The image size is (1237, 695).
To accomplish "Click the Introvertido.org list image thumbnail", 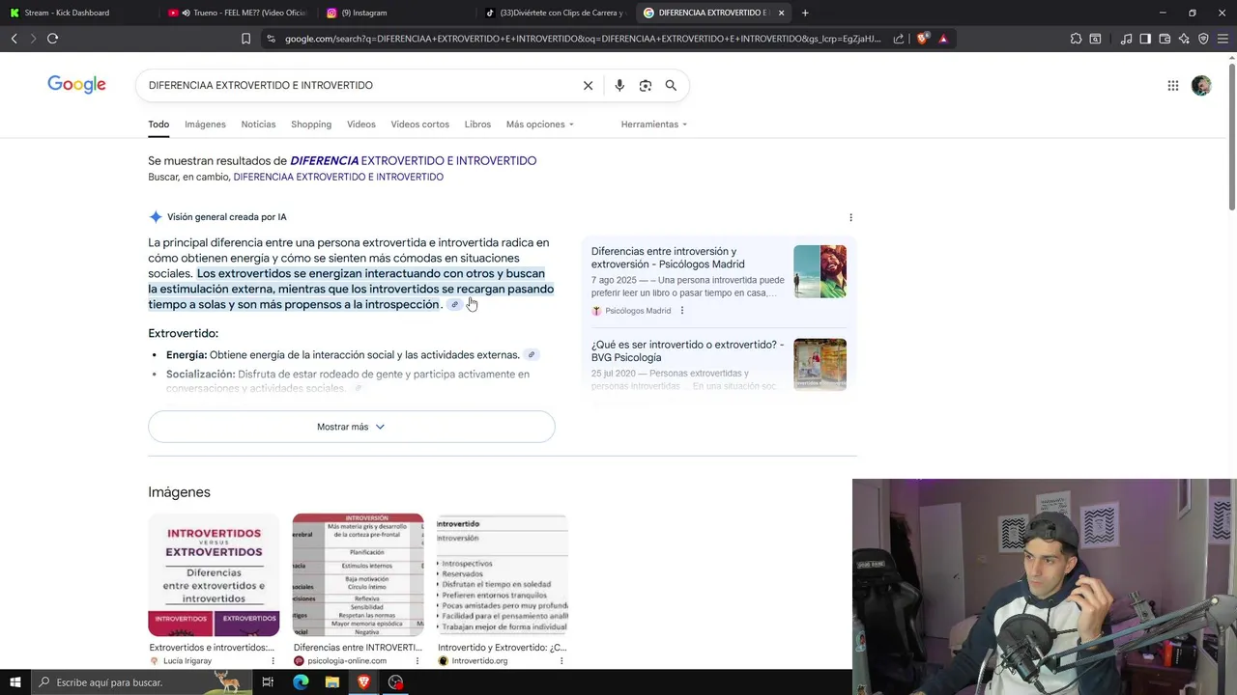I will 503,575.
